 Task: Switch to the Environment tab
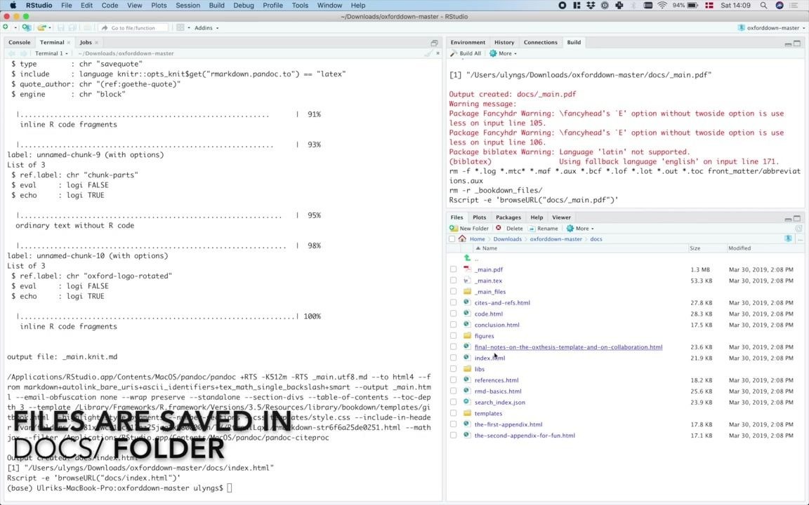(468, 42)
